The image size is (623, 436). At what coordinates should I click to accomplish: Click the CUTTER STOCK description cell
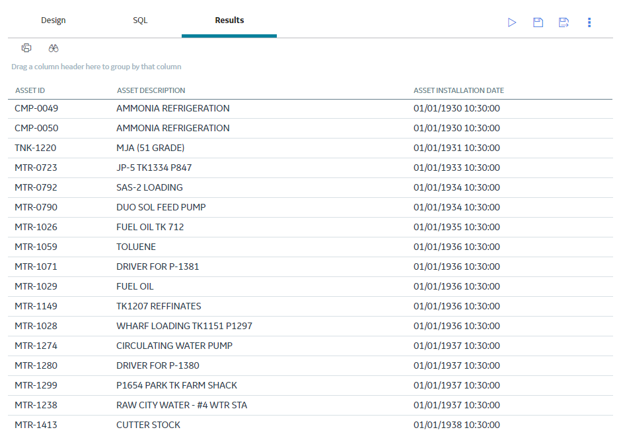click(148, 425)
